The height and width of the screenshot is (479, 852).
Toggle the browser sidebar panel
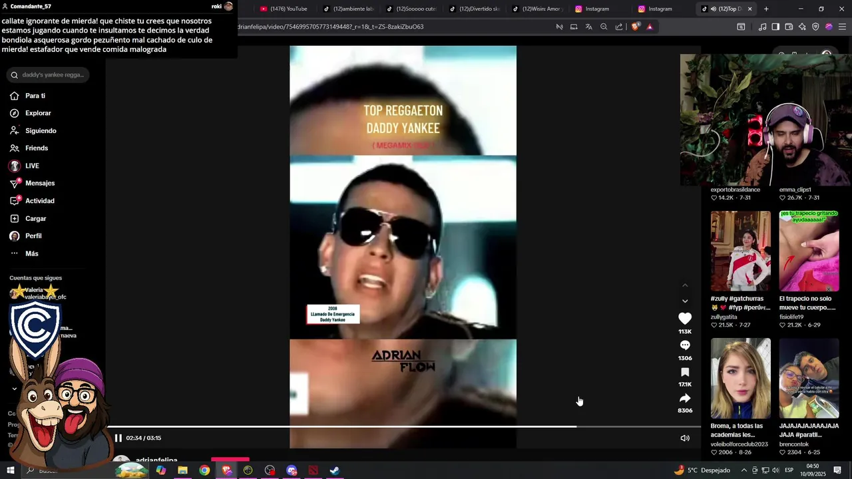[775, 27]
